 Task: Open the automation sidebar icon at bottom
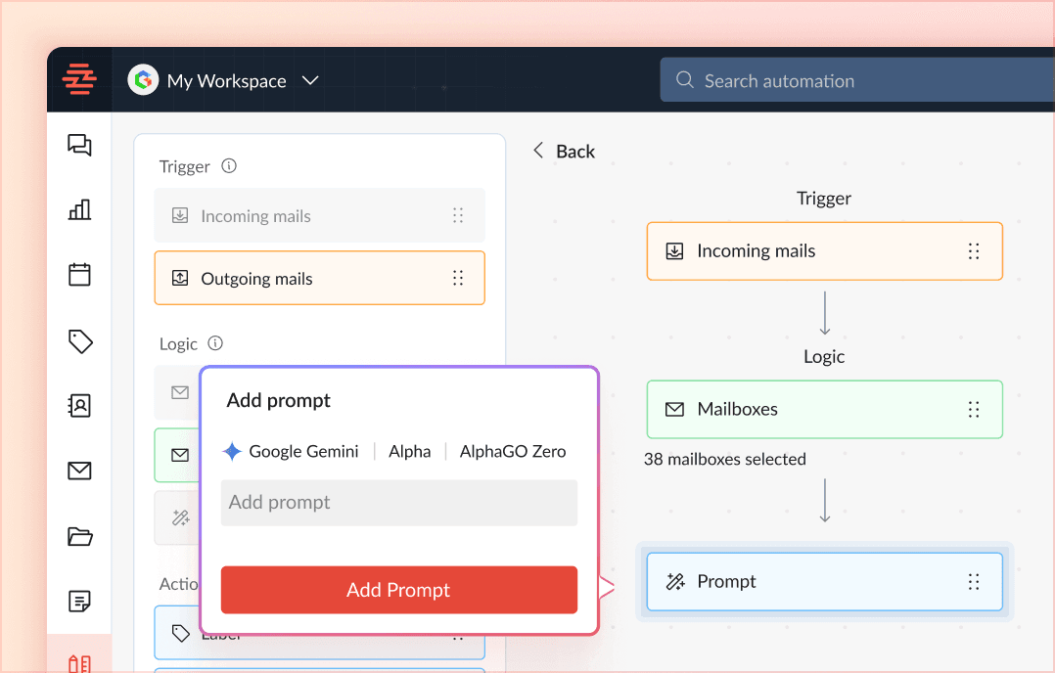pyautogui.click(x=79, y=663)
